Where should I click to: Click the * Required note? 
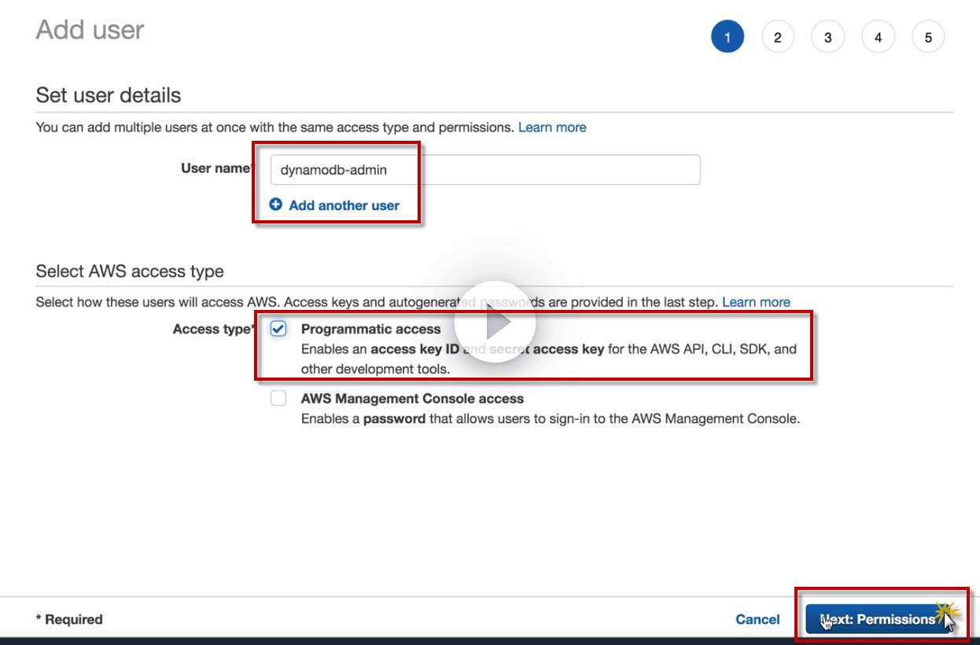pos(69,620)
